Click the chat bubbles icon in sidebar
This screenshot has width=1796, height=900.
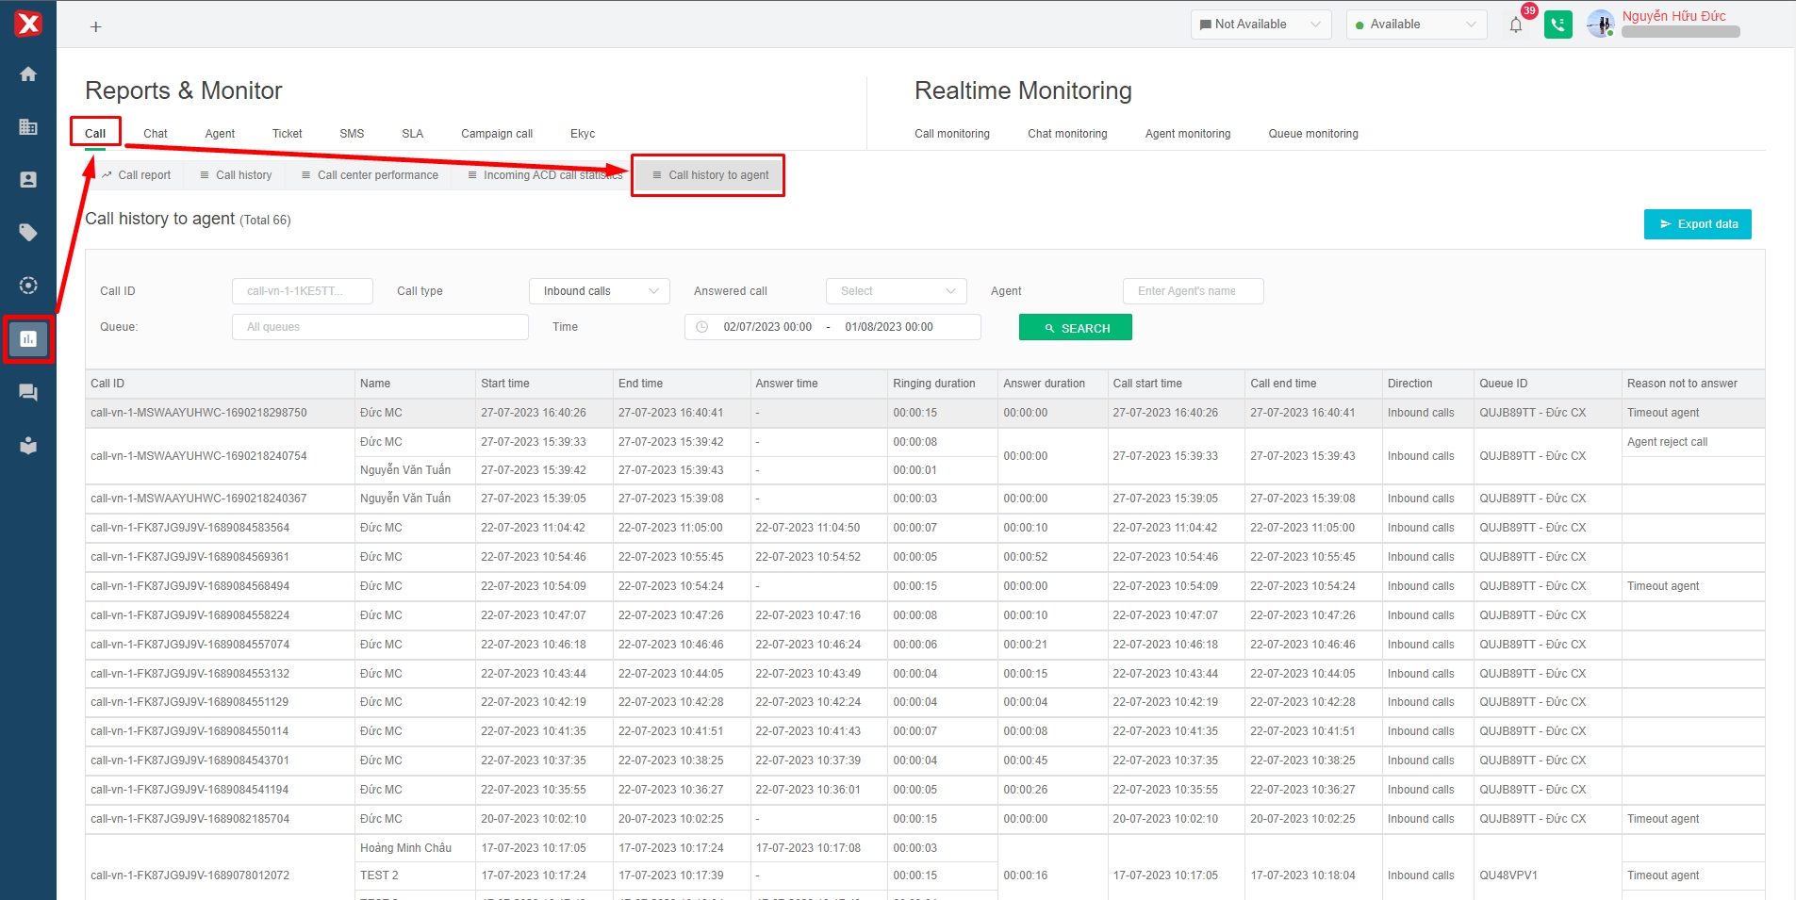click(28, 393)
